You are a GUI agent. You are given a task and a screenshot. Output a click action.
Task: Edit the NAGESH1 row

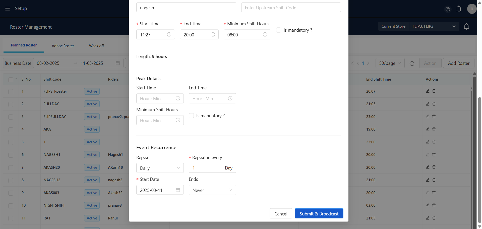click(428, 154)
